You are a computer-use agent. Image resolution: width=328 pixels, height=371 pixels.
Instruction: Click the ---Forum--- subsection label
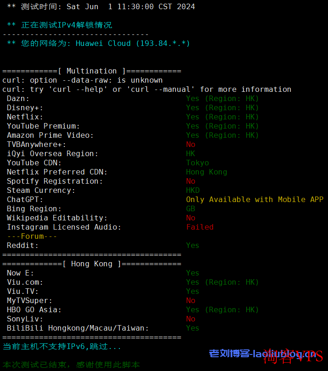coord(32,236)
